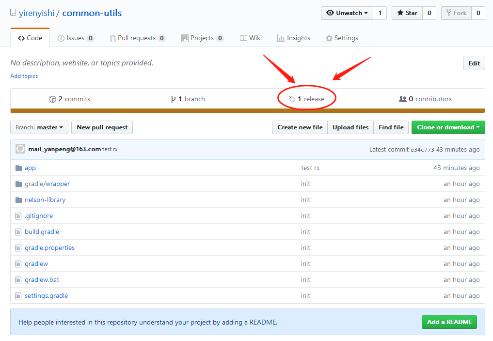The height and width of the screenshot is (341, 493).
Task: Click the contributors people icon
Action: (402, 99)
